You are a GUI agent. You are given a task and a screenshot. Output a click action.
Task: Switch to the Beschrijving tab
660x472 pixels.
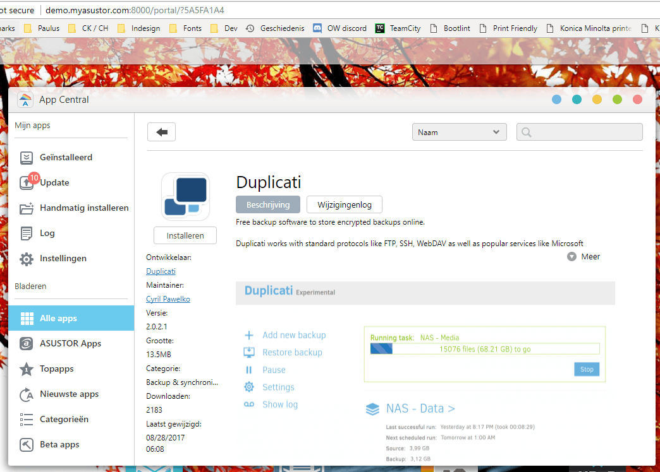[x=268, y=204]
